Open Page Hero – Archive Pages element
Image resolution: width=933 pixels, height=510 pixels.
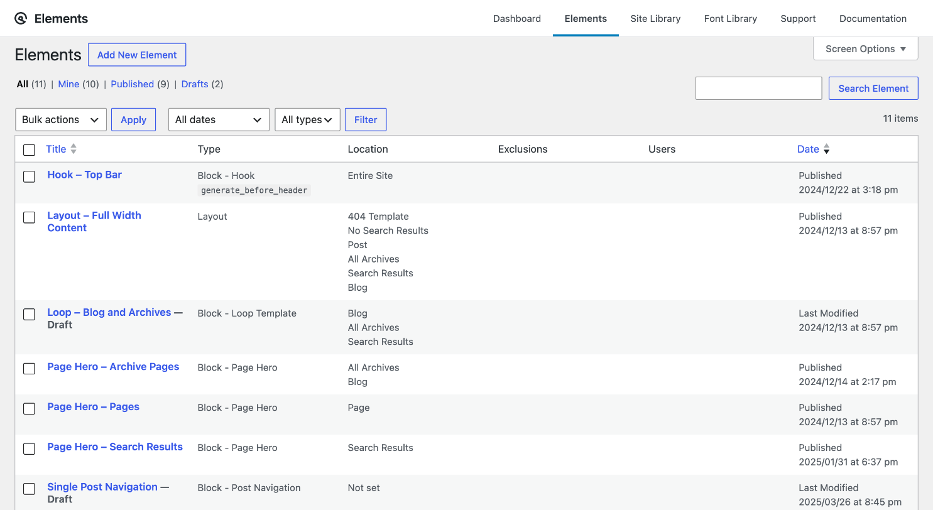click(113, 367)
